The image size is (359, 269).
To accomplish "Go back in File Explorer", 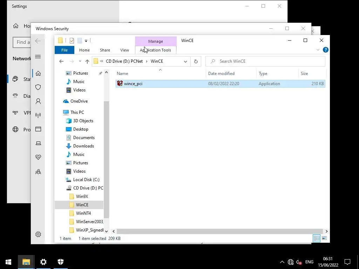I will [61, 61].
